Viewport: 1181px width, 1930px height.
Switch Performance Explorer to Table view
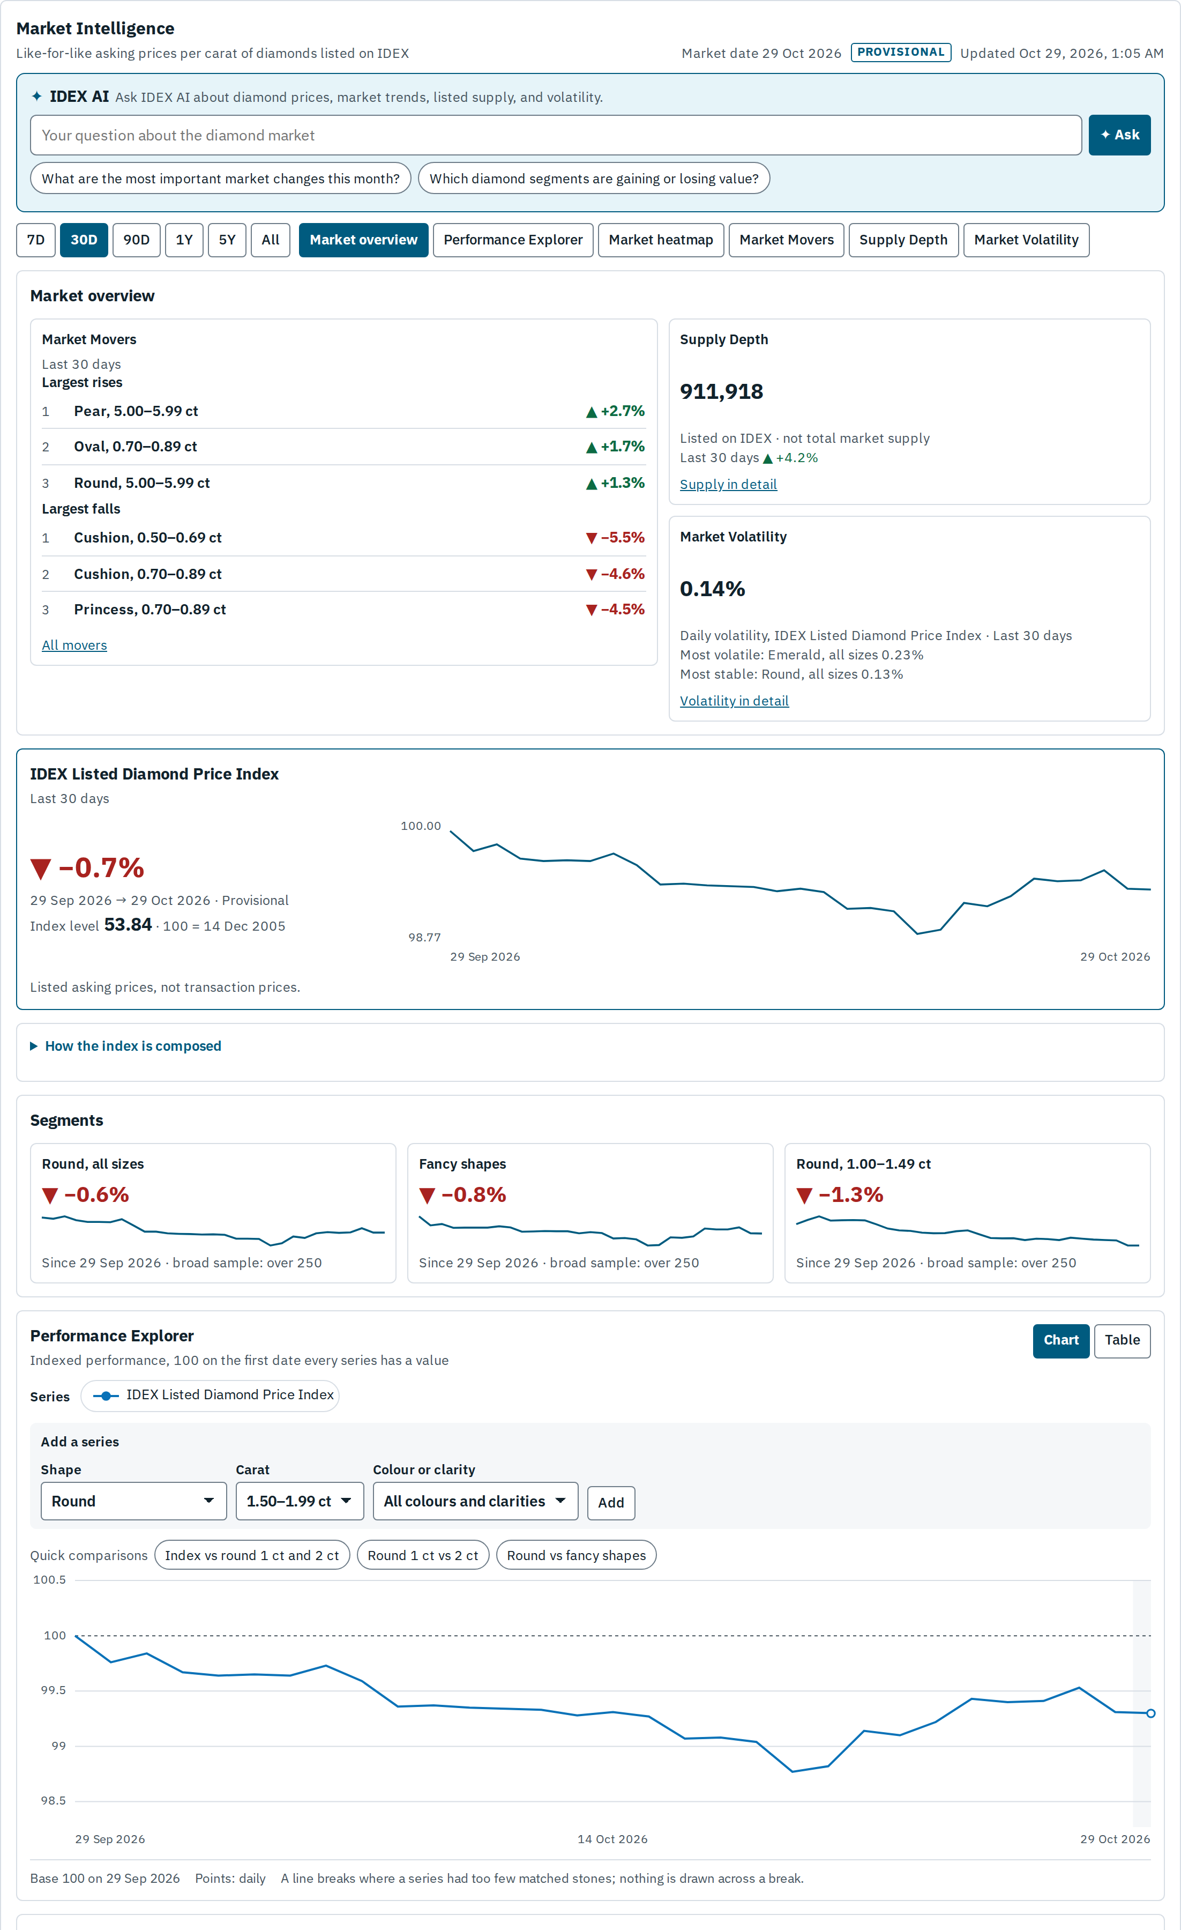tap(1122, 1340)
